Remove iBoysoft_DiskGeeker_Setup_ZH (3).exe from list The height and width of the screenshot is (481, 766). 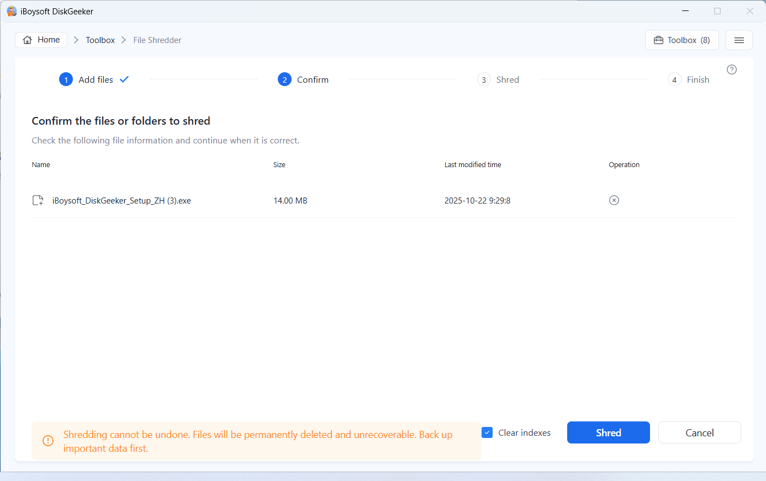tap(614, 200)
